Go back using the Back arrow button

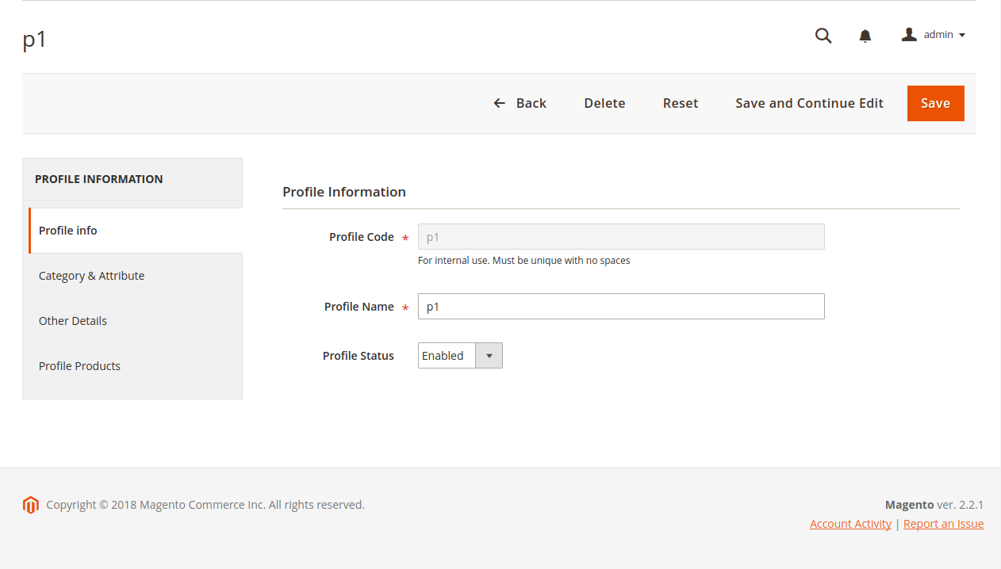tap(520, 103)
